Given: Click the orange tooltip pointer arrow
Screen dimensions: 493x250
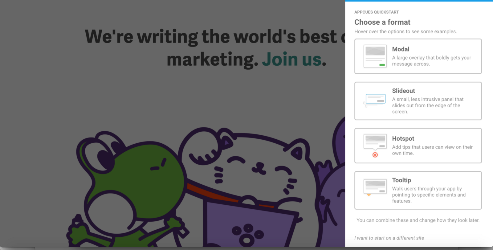Looking at the screenshot, I should pyautogui.click(x=369, y=195).
